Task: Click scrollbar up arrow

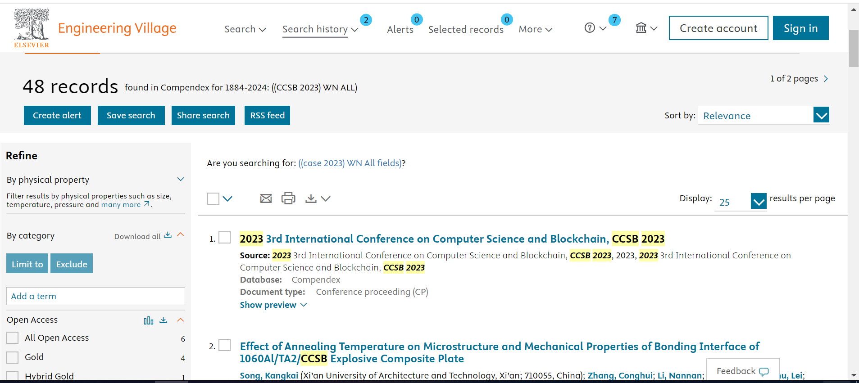Action: [x=854, y=9]
